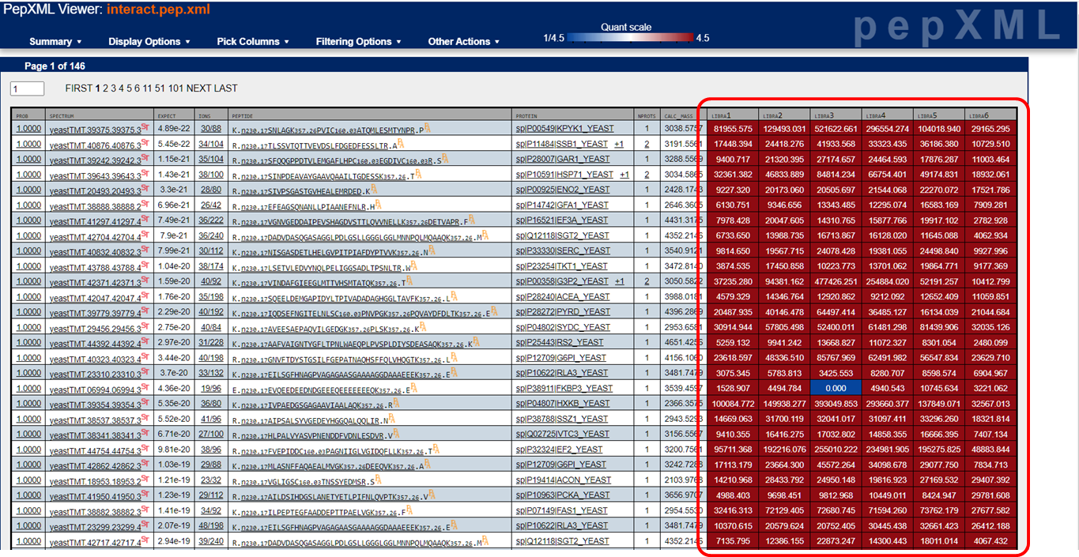This screenshot has width=1079, height=557.
Task: Jump to page 11 link
Action: (148, 88)
